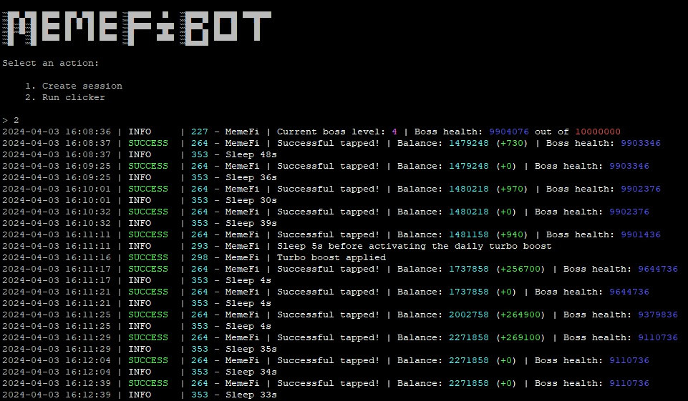Click the timestamp 2024-04-03 16:08:36
688x401 pixels.
tap(57, 132)
